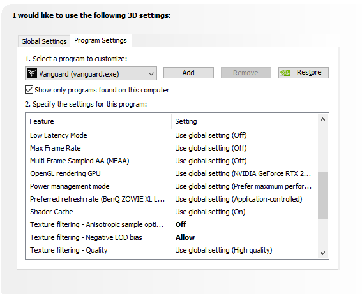Open the bold Allow setting value
Screen dimensions: 362x294
tap(185, 237)
